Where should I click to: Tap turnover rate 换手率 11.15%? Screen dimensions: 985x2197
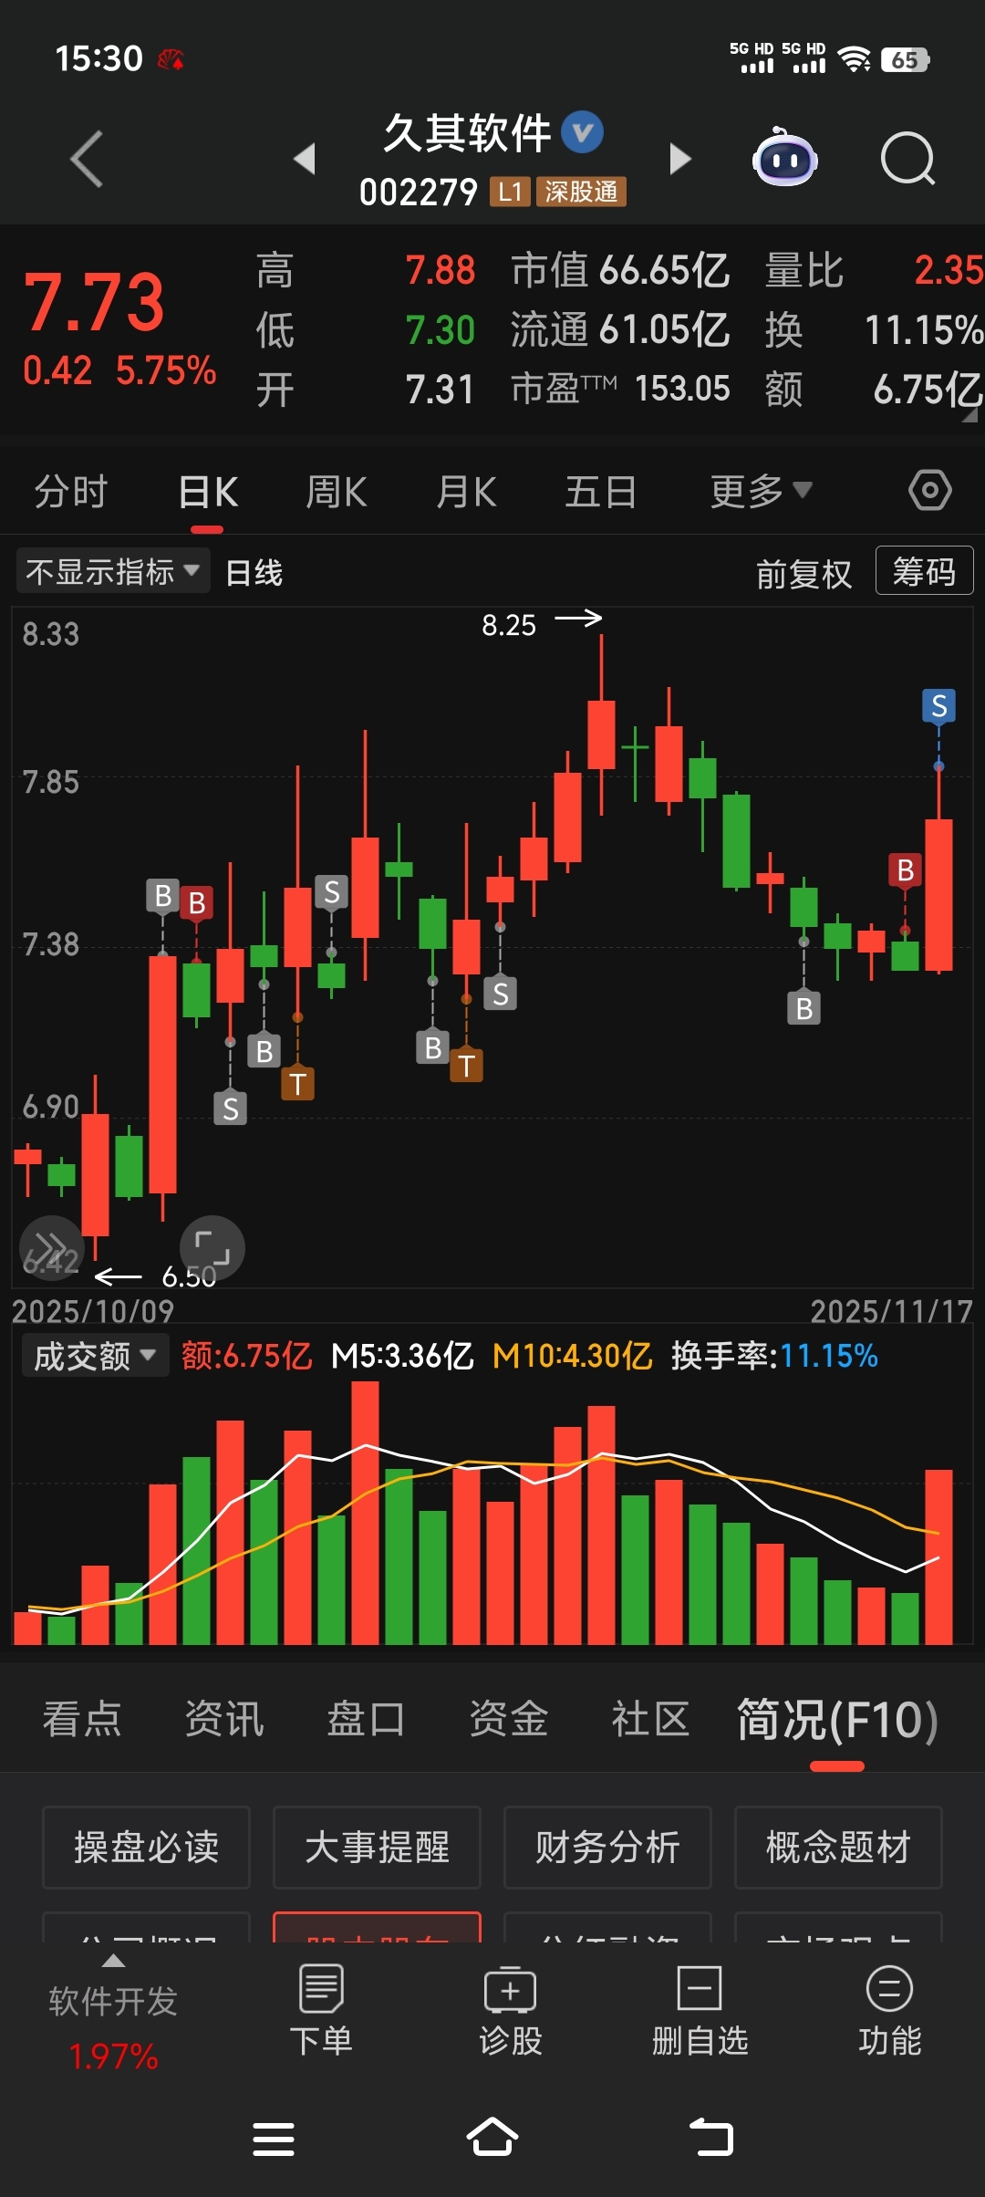(x=775, y=1356)
